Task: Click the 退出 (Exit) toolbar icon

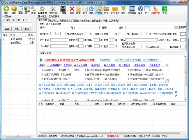Action: pos(165,10)
